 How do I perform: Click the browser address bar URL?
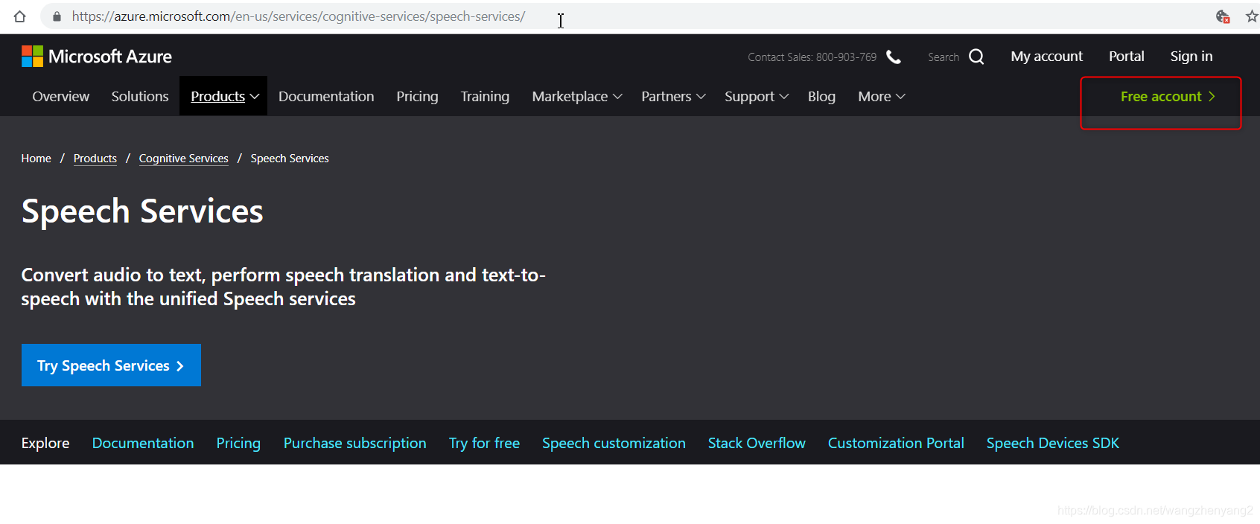coord(299,16)
